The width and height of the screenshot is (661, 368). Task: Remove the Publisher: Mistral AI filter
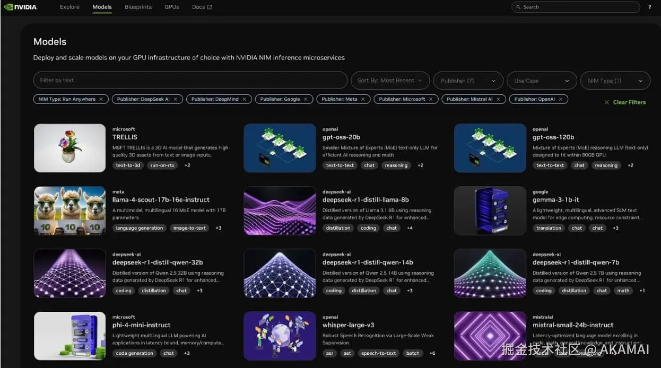click(x=498, y=99)
